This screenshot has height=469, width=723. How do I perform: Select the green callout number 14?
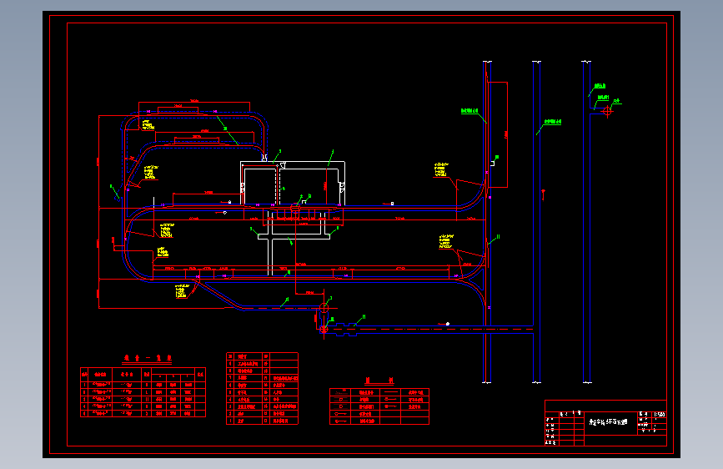pyautogui.click(x=364, y=317)
